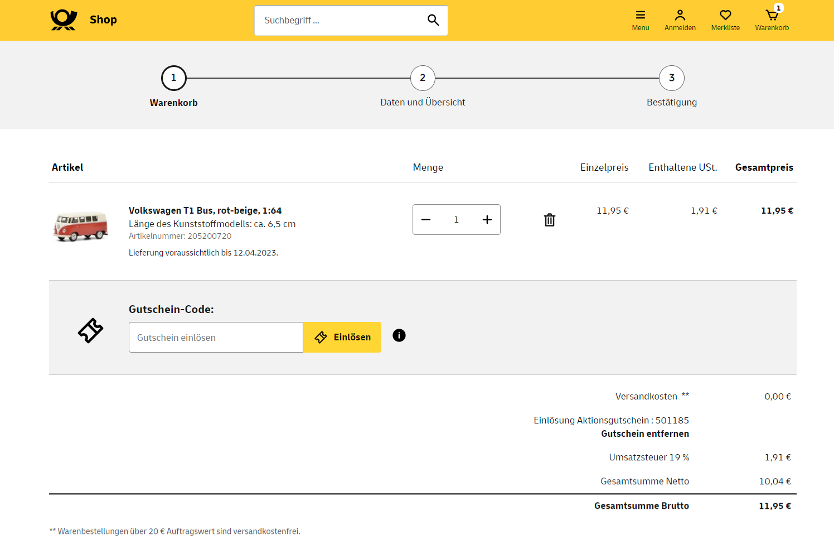The image size is (834, 544).
Task: Decrease quantity with minus button
Action: coord(426,220)
